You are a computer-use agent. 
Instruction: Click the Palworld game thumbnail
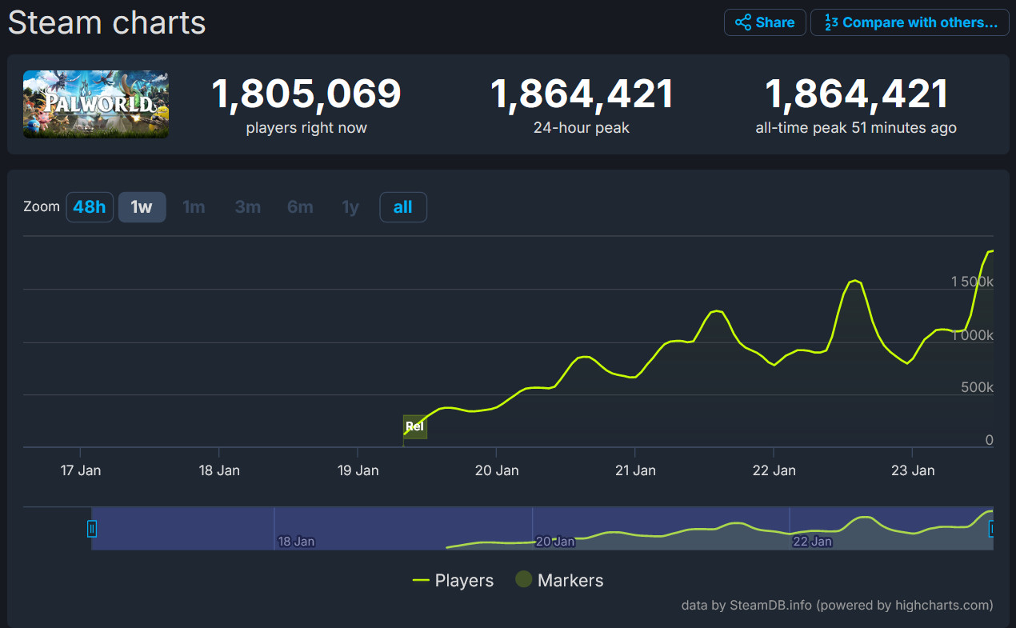pyautogui.click(x=96, y=104)
